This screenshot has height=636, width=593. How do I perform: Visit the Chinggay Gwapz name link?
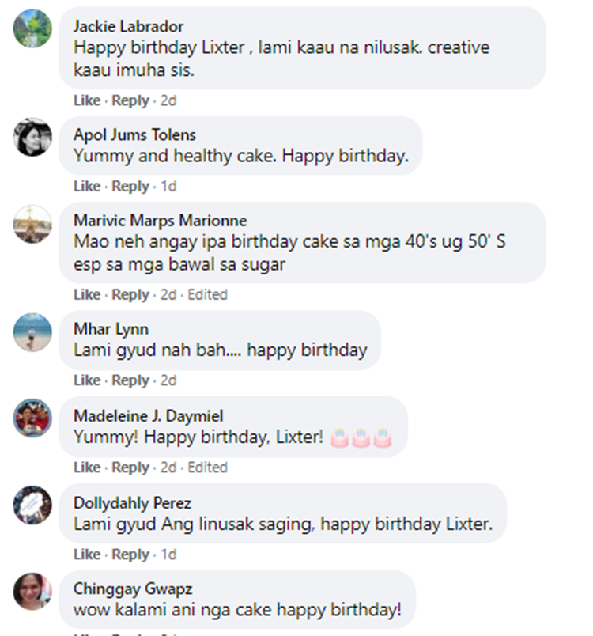tap(133, 589)
